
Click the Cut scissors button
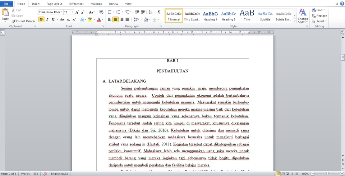(16, 10)
